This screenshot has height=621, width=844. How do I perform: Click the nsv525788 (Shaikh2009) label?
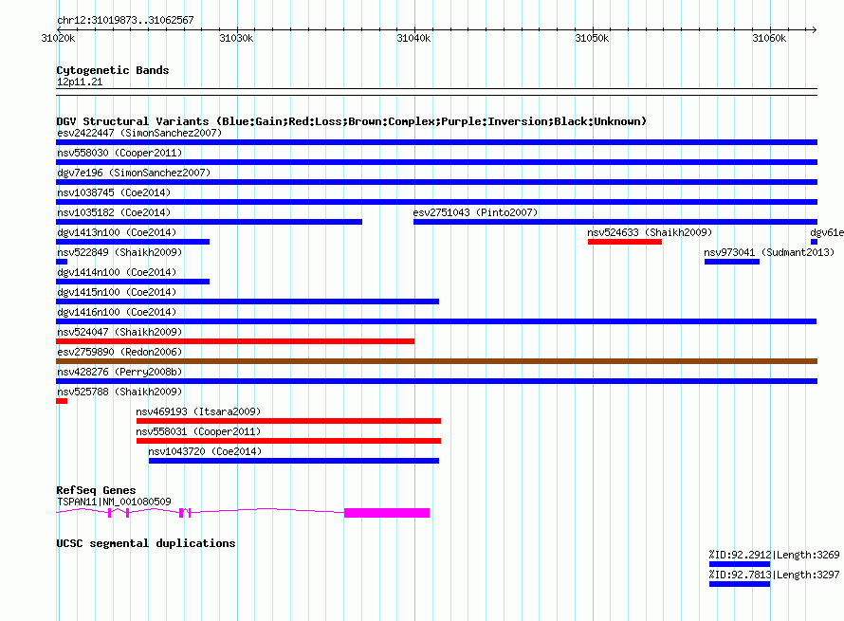coord(119,392)
